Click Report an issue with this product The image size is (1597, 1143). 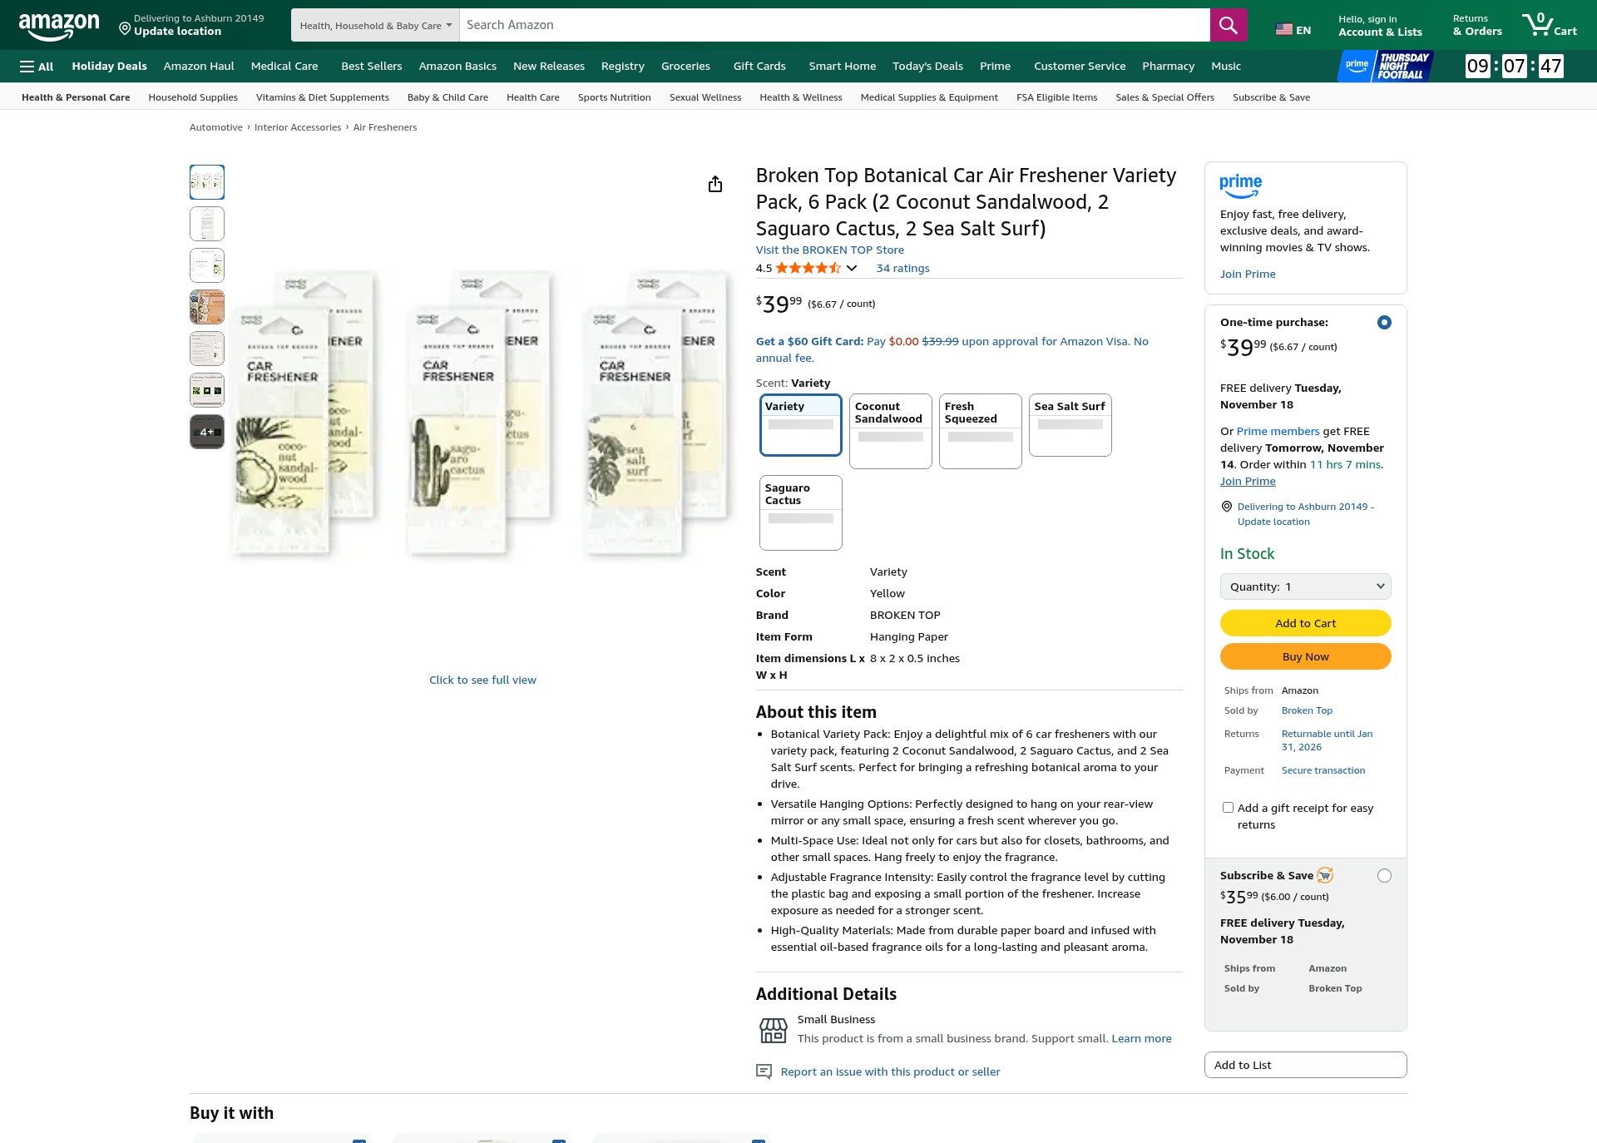click(x=890, y=1071)
